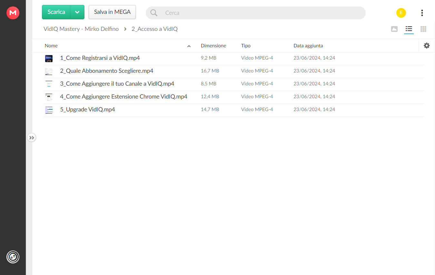Open the three-dot more options menu
This screenshot has height=275, width=435.
tap(422, 13)
